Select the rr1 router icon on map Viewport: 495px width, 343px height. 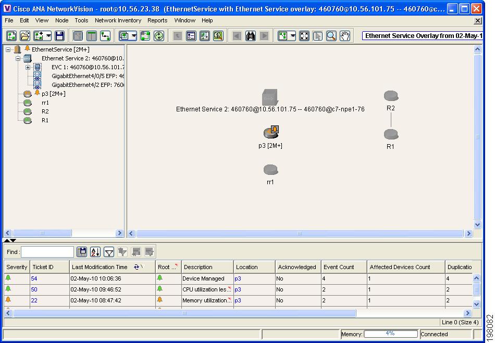pos(270,170)
